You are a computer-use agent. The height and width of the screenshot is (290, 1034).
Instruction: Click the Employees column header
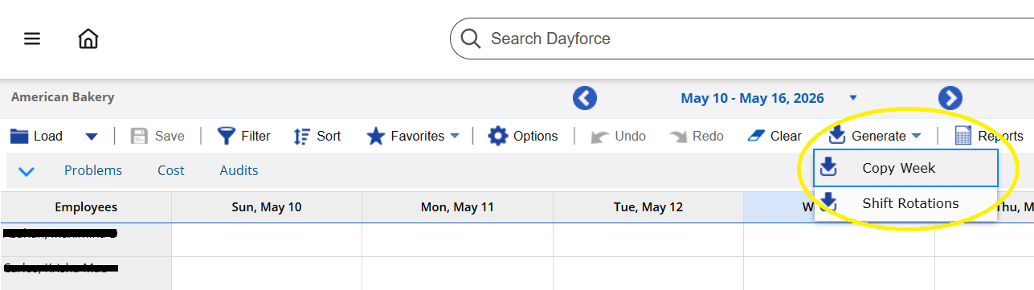click(x=86, y=207)
